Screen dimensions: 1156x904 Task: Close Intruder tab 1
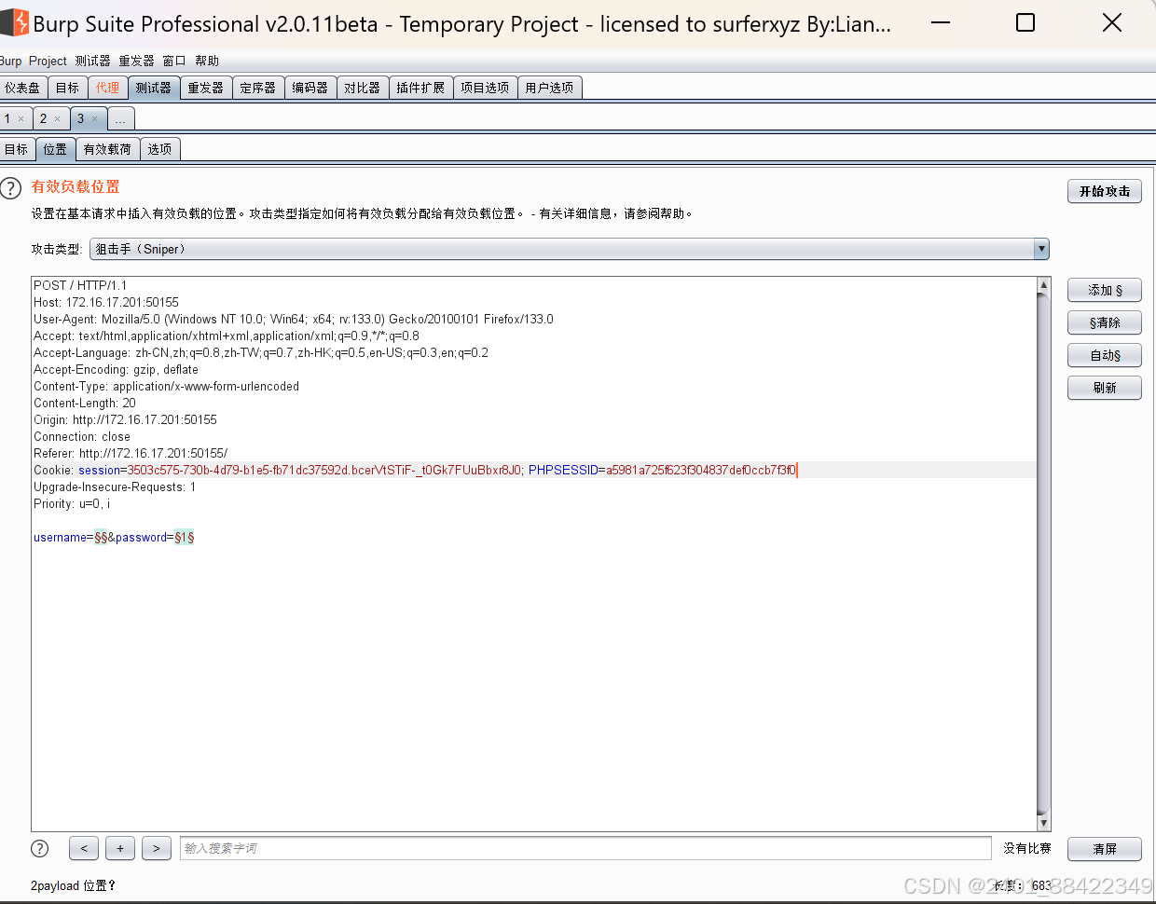click(x=21, y=119)
